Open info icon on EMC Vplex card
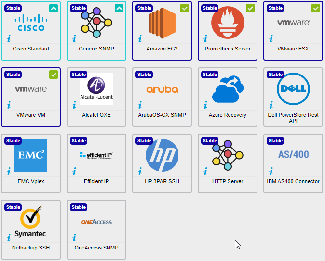 pyautogui.click(x=9, y=171)
